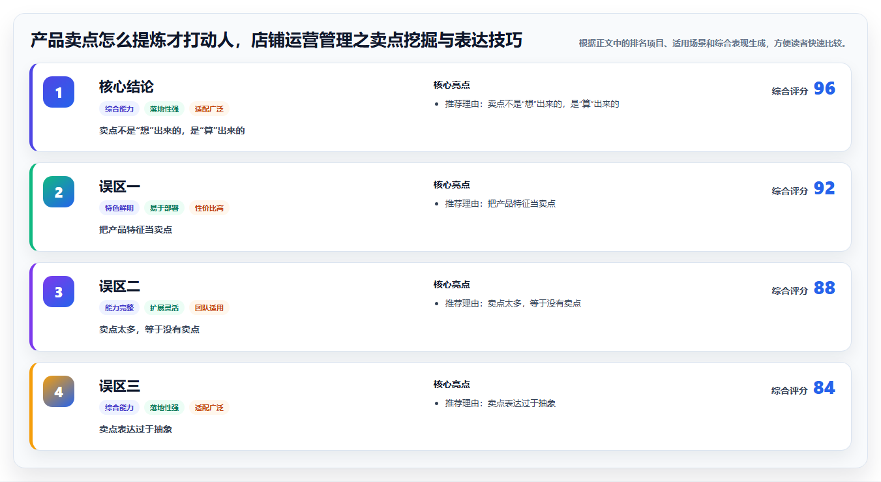This screenshot has height=482, width=881.
Task: Click the 落地性强 tag in 核心结论 card
Action: [164, 109]
